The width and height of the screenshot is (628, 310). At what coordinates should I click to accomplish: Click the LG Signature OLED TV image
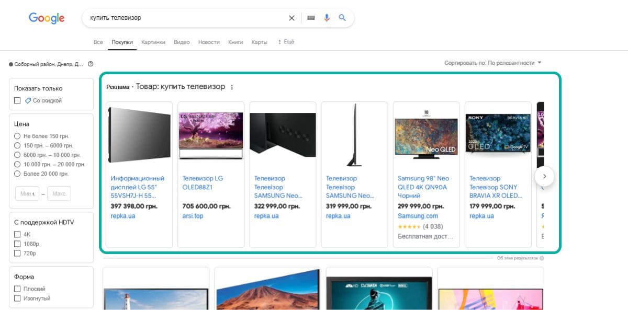coord(211,135)
